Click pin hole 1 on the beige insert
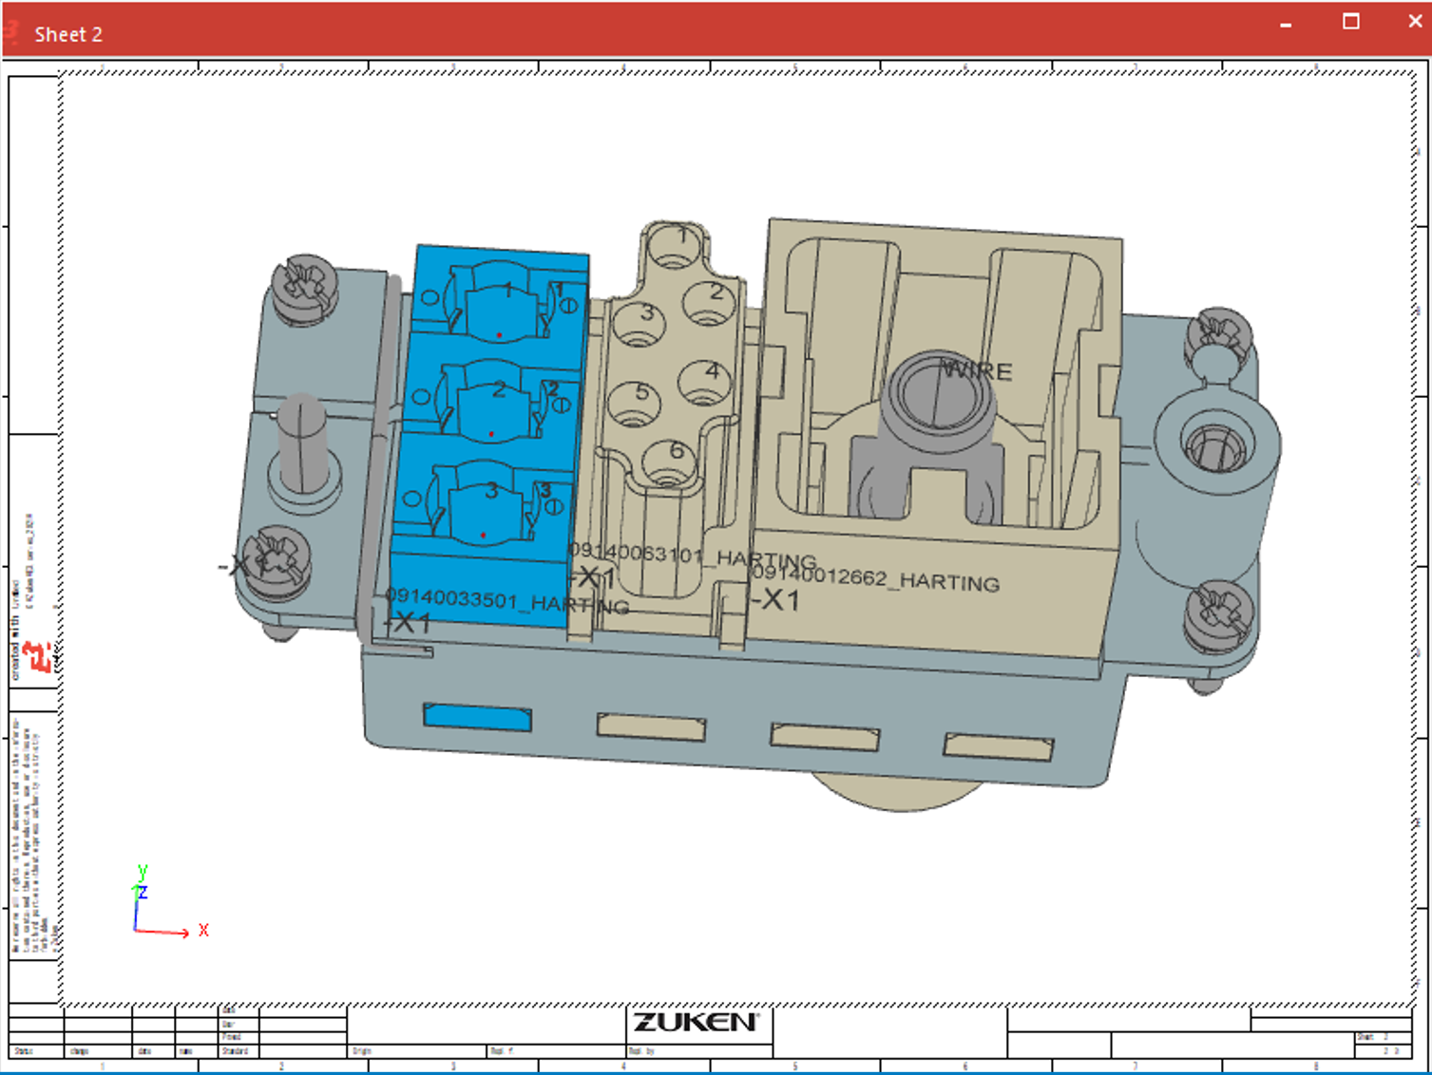 (x=678, y=245)
